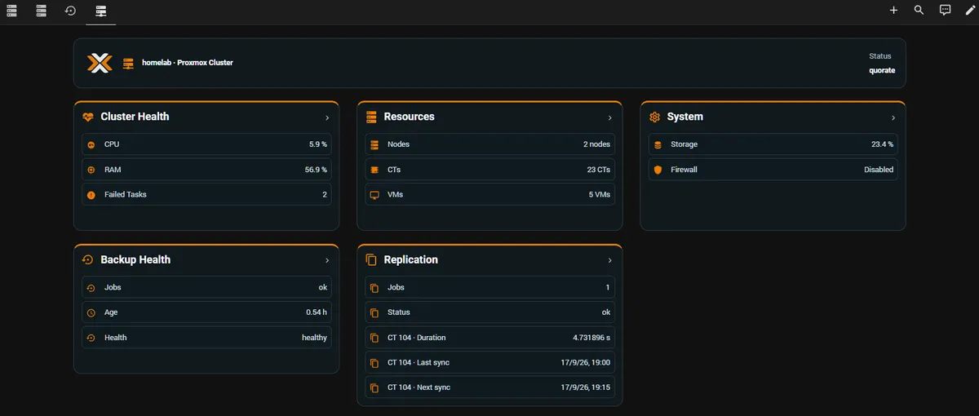Click the Backup Health Jobs ok value
The width and height of the screenshot is (979, 416).
click(323, 287)
